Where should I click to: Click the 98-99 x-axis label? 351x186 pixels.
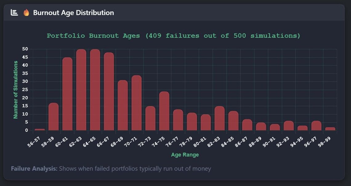coord(324,142)
